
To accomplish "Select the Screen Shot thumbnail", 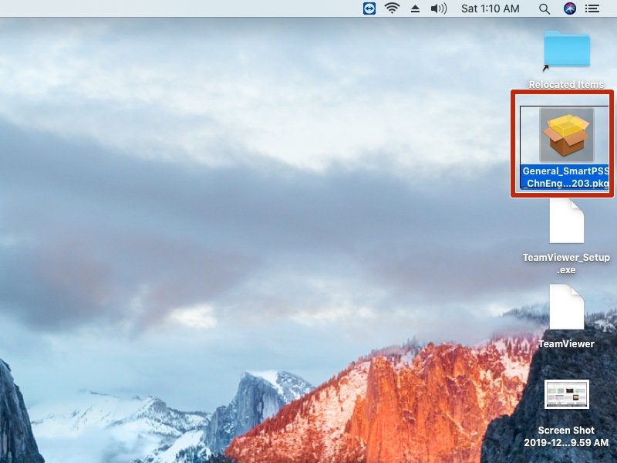I will [566, 394].
